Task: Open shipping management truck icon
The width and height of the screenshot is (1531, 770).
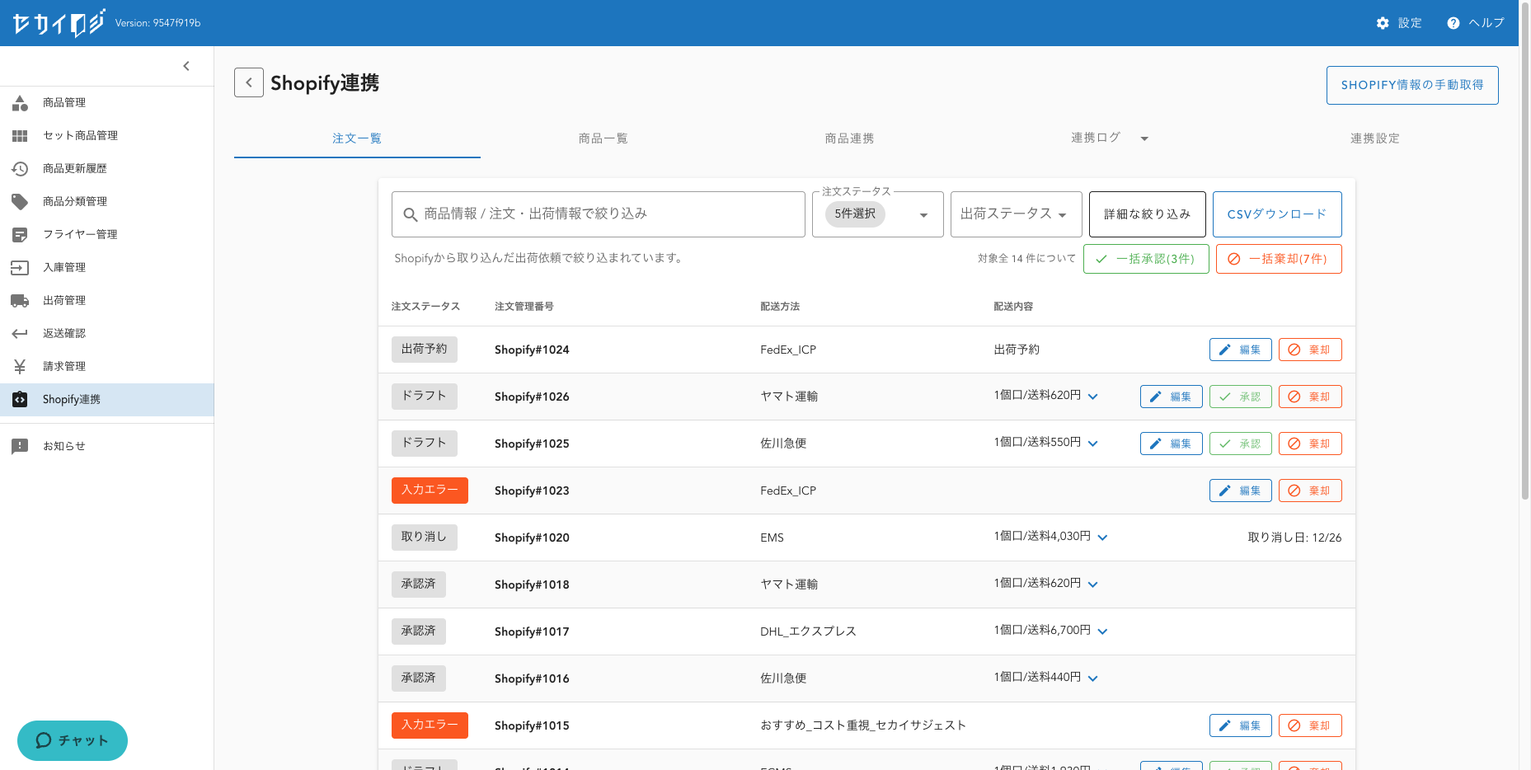Action: [x=20, y=301]
